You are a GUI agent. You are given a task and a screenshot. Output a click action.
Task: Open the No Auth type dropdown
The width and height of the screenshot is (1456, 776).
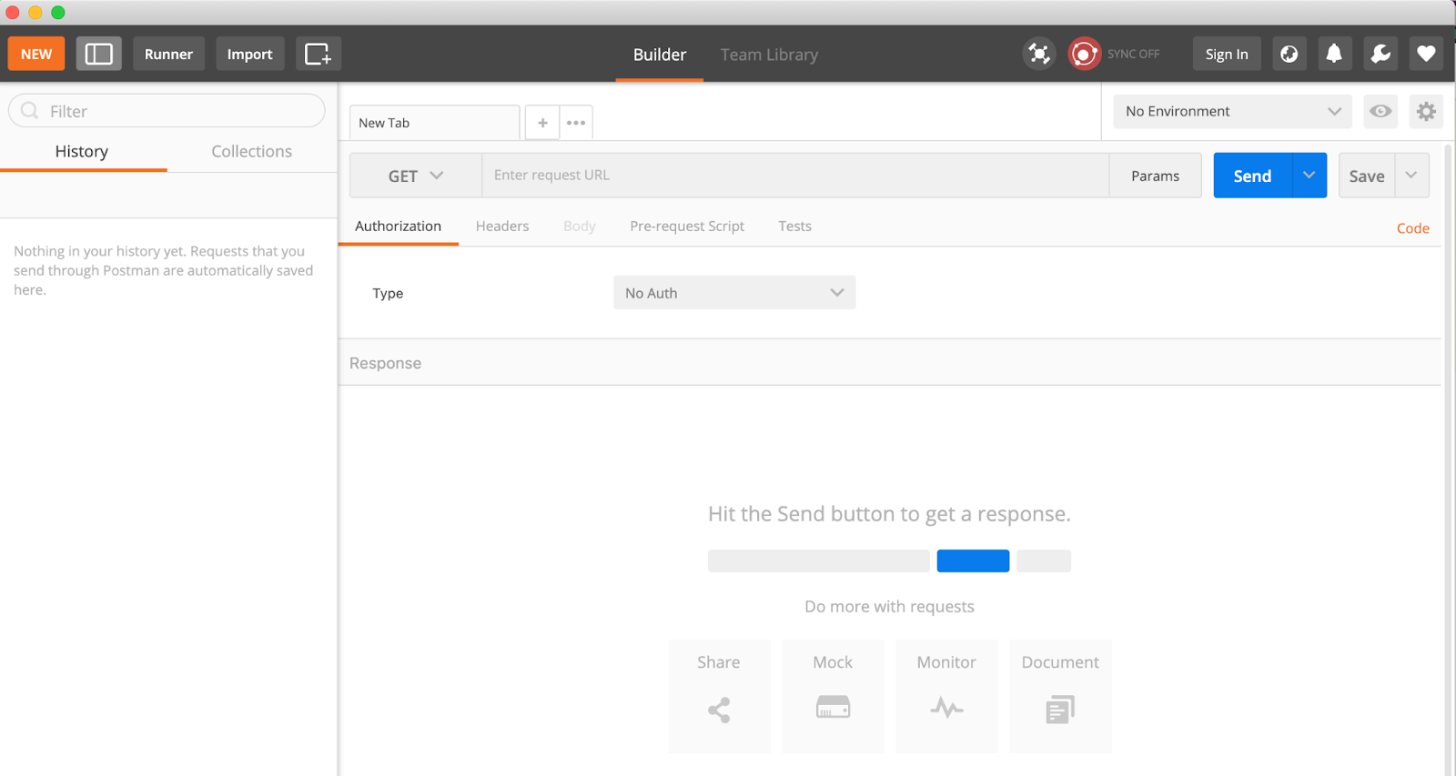click(x=734, y=293)
